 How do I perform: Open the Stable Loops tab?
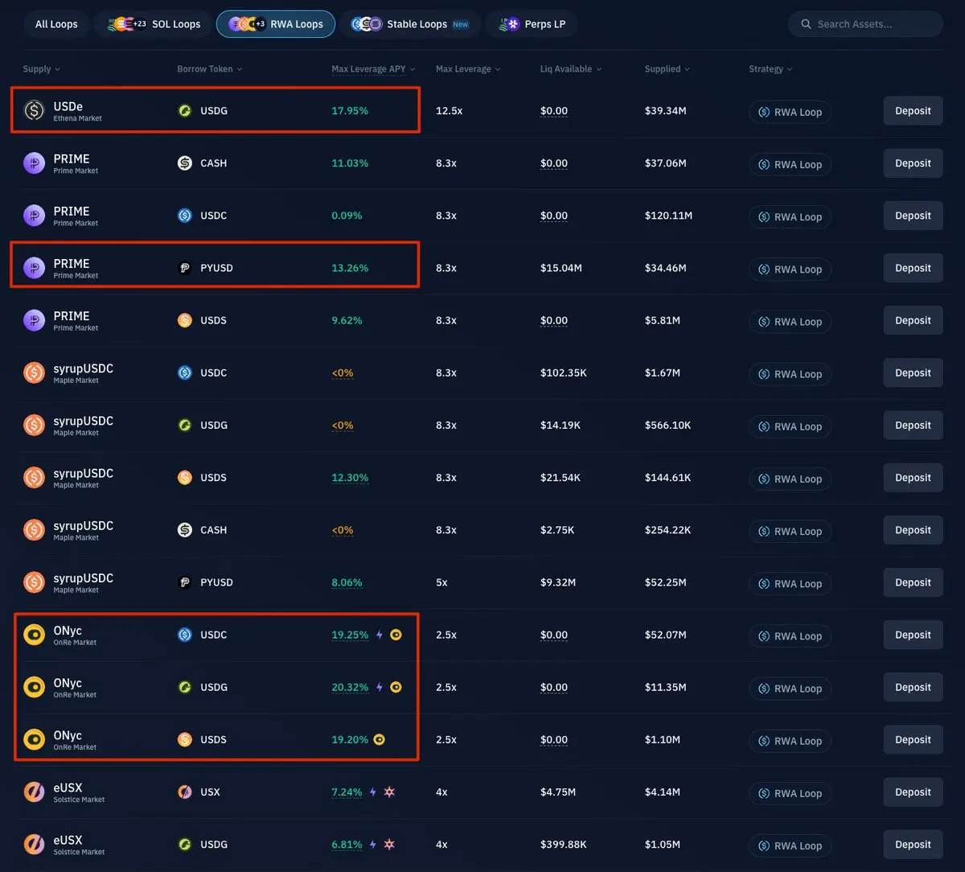click(409, 24)
